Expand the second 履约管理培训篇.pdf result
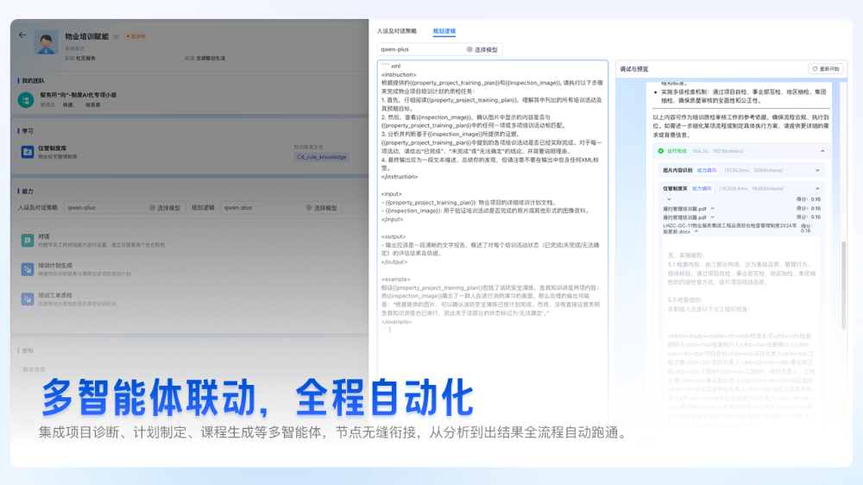This screenshot has width=863, height=485. tap(712, 217)
